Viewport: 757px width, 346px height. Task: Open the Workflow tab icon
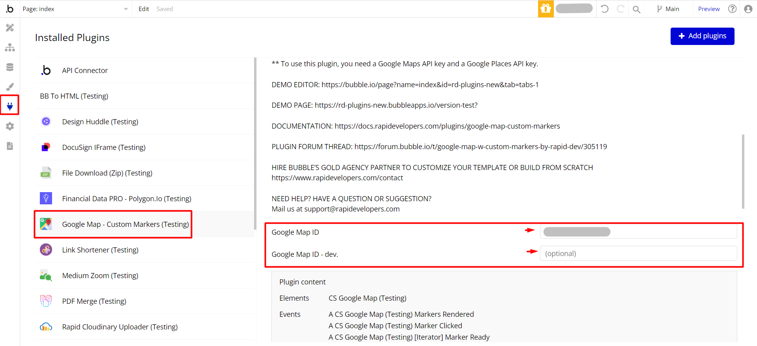[x=10, y=47]
